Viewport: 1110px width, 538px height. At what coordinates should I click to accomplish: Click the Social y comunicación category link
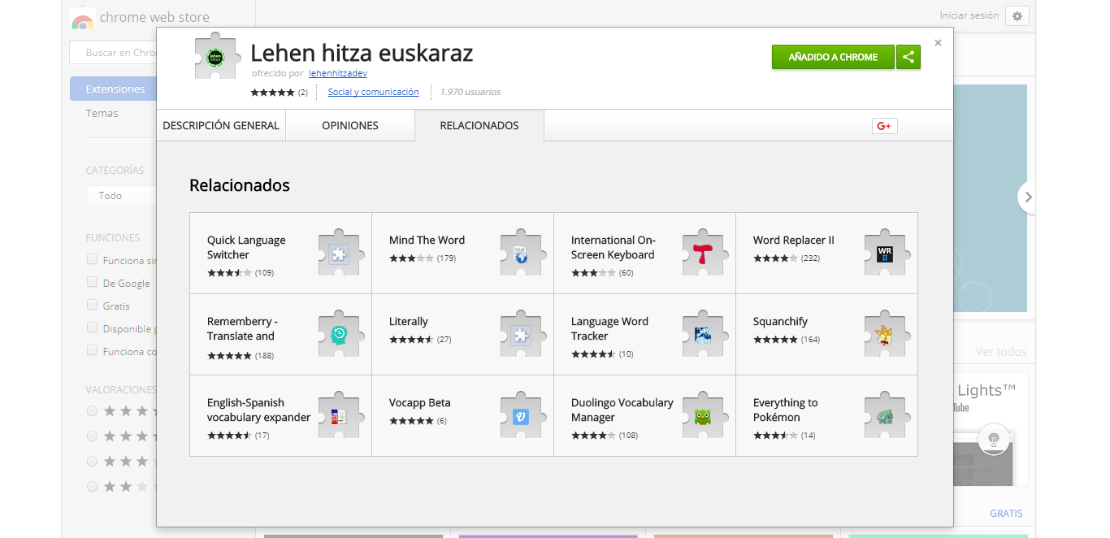pos(373,92)
